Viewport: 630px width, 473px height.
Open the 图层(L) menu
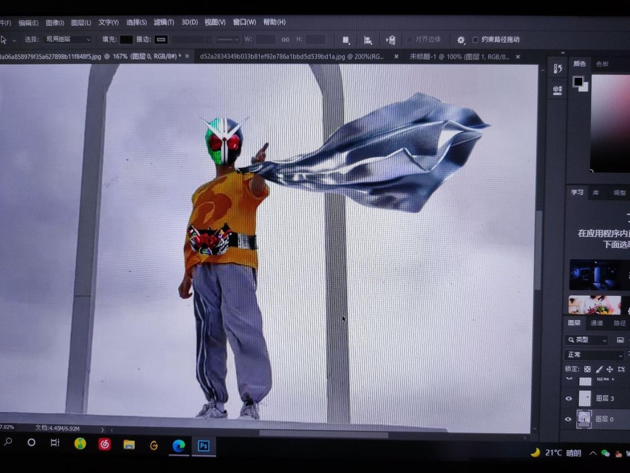click(81, 23)
